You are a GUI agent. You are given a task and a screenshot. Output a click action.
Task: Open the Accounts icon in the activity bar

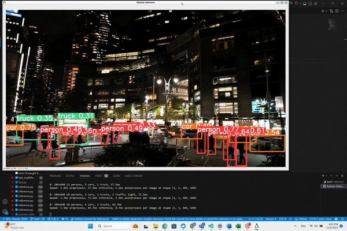(5, 202)
